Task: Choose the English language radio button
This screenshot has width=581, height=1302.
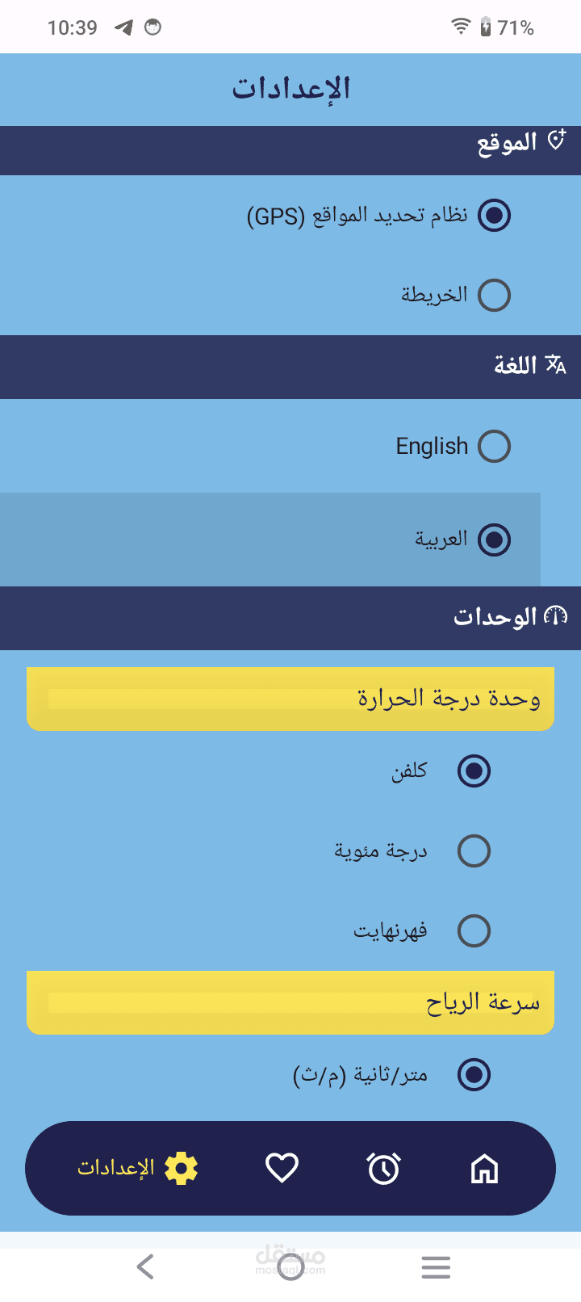Action: (494, 446)
